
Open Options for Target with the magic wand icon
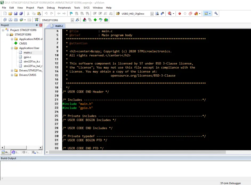click(78, 20)
